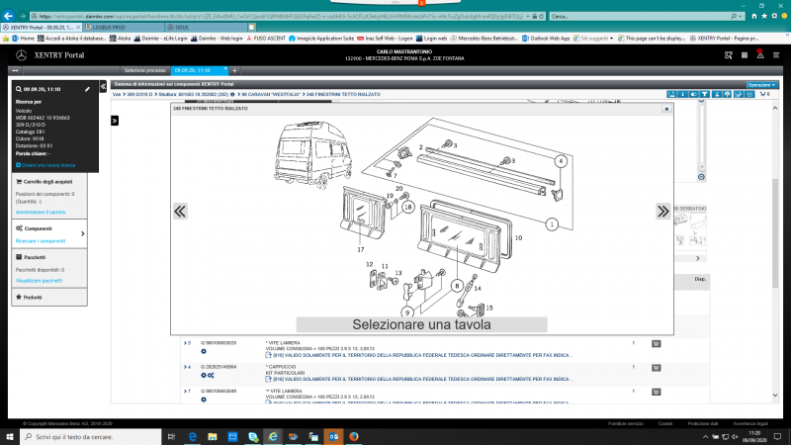Viewport: 791px width, 445px height.
Task: Expand parts row 7 chevron
Action: point(185,392)
